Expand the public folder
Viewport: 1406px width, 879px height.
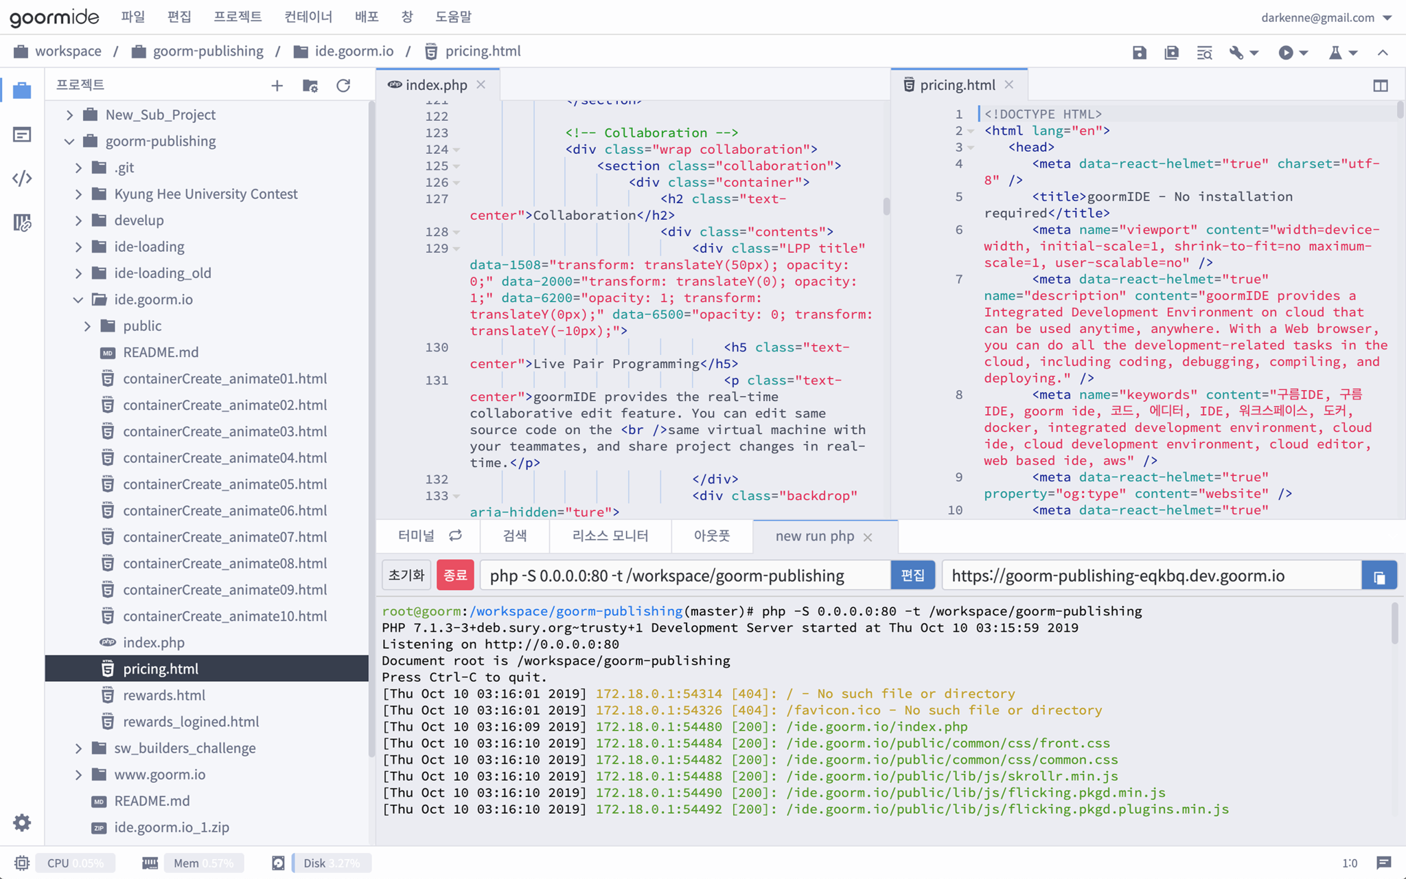click(x=87, y=326)
